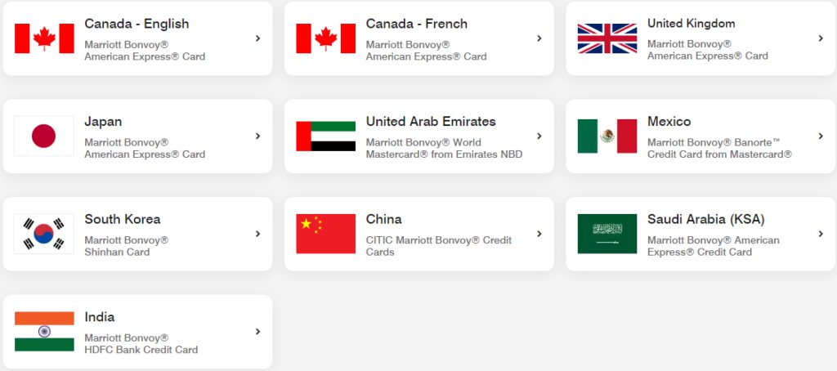Open CITIC Marriott Bonvoy Credit Cards link
This screenshot has height=371, width=837.
tap(439, 246)
